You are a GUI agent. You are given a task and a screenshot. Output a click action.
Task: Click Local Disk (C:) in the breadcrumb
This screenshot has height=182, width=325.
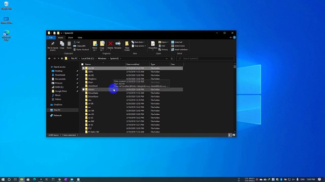click(x=88, y=59)
